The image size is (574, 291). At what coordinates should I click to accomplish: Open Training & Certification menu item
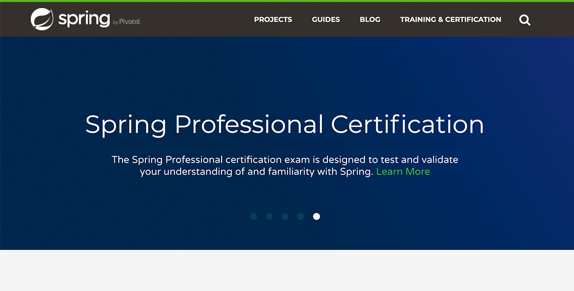[x=451, y=20]
